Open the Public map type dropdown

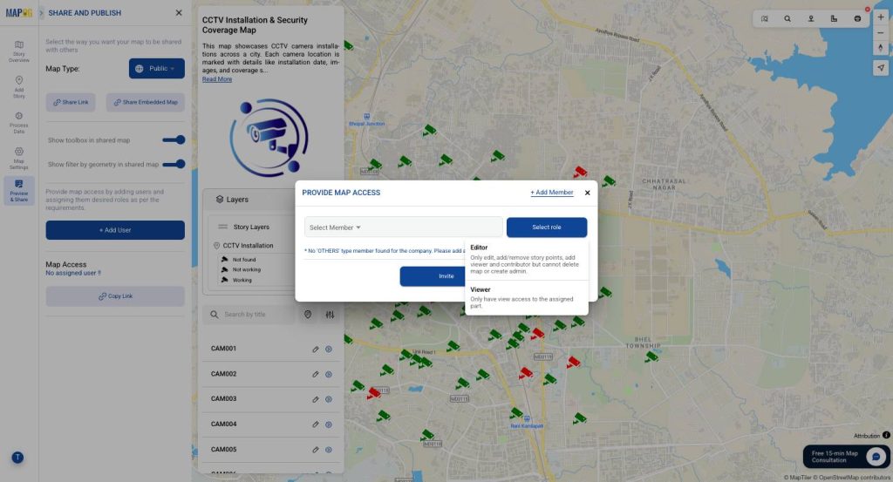[x=157, y=68]
